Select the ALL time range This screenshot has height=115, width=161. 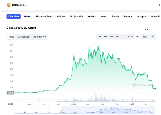137,36
